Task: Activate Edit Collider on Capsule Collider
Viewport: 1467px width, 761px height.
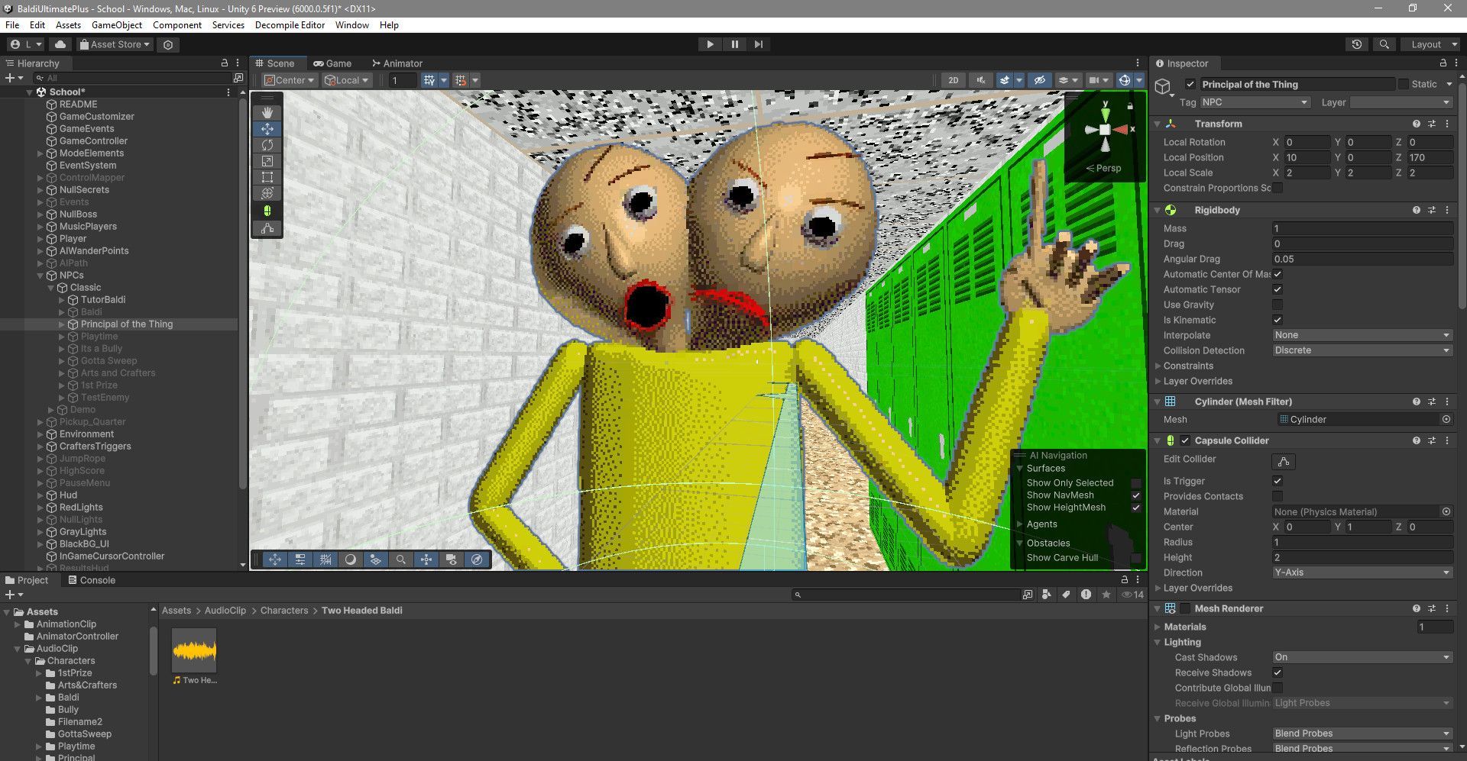Action: tap(1282, 461)
